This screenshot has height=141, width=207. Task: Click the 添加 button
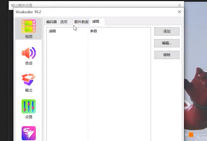[x=167, y=31]
